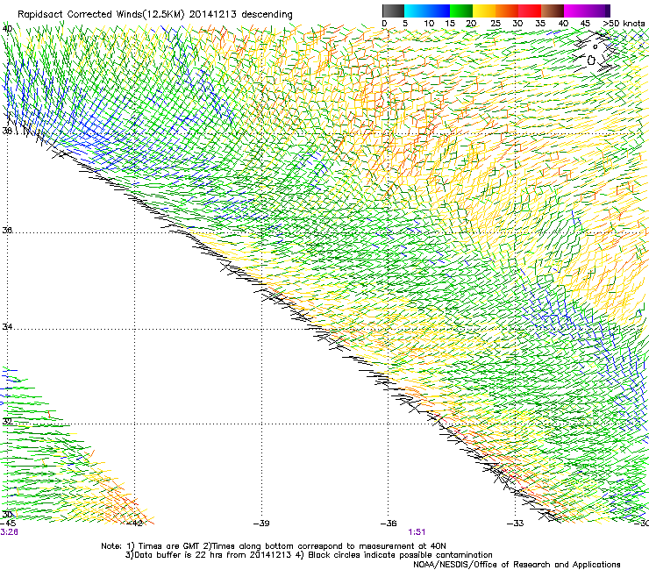Click the '10' label under the color scale
The image size is (649, 570).
[x=429, y=24]
